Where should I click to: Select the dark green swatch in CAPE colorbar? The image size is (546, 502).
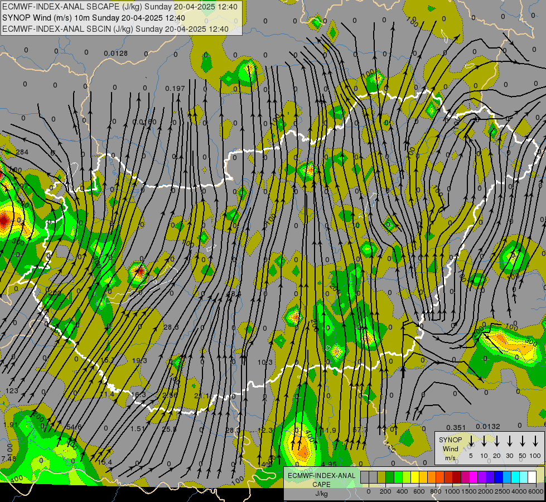(x=390, y=477)
